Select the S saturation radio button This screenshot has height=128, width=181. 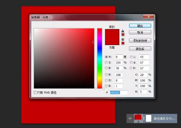pos(106,62)
